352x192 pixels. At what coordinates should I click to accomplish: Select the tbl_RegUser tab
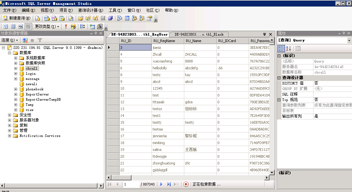coord(139,34)
